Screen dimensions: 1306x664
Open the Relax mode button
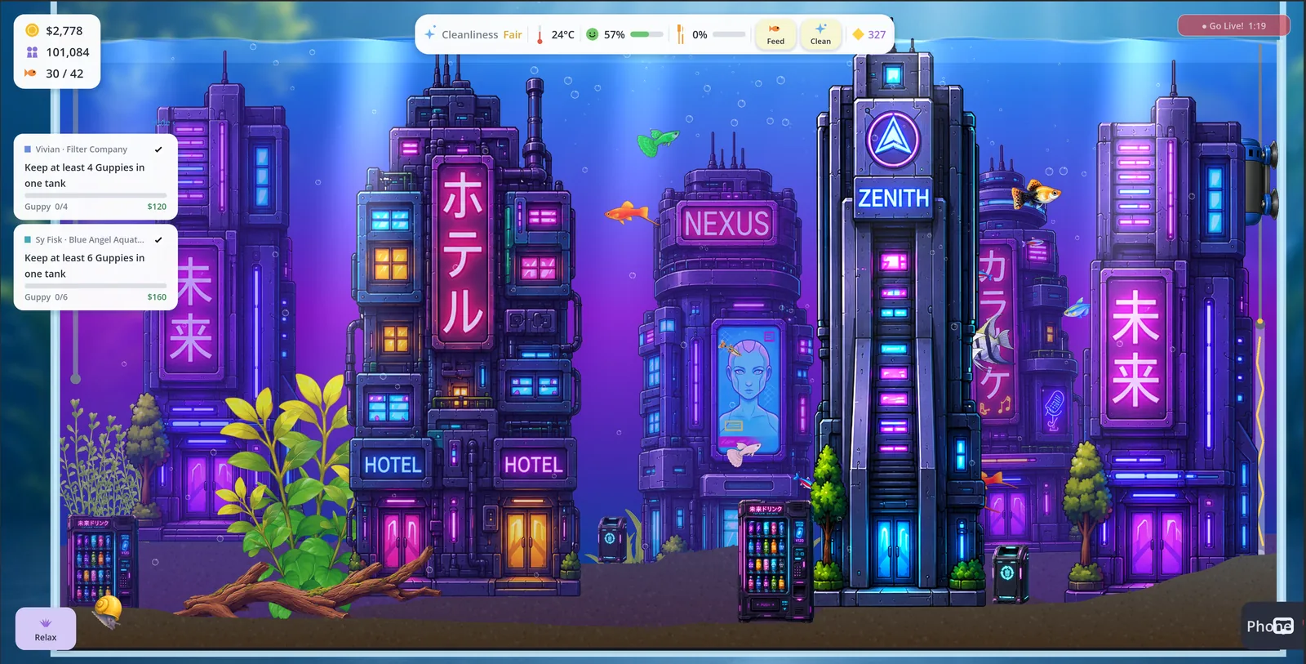coord(46,629)
